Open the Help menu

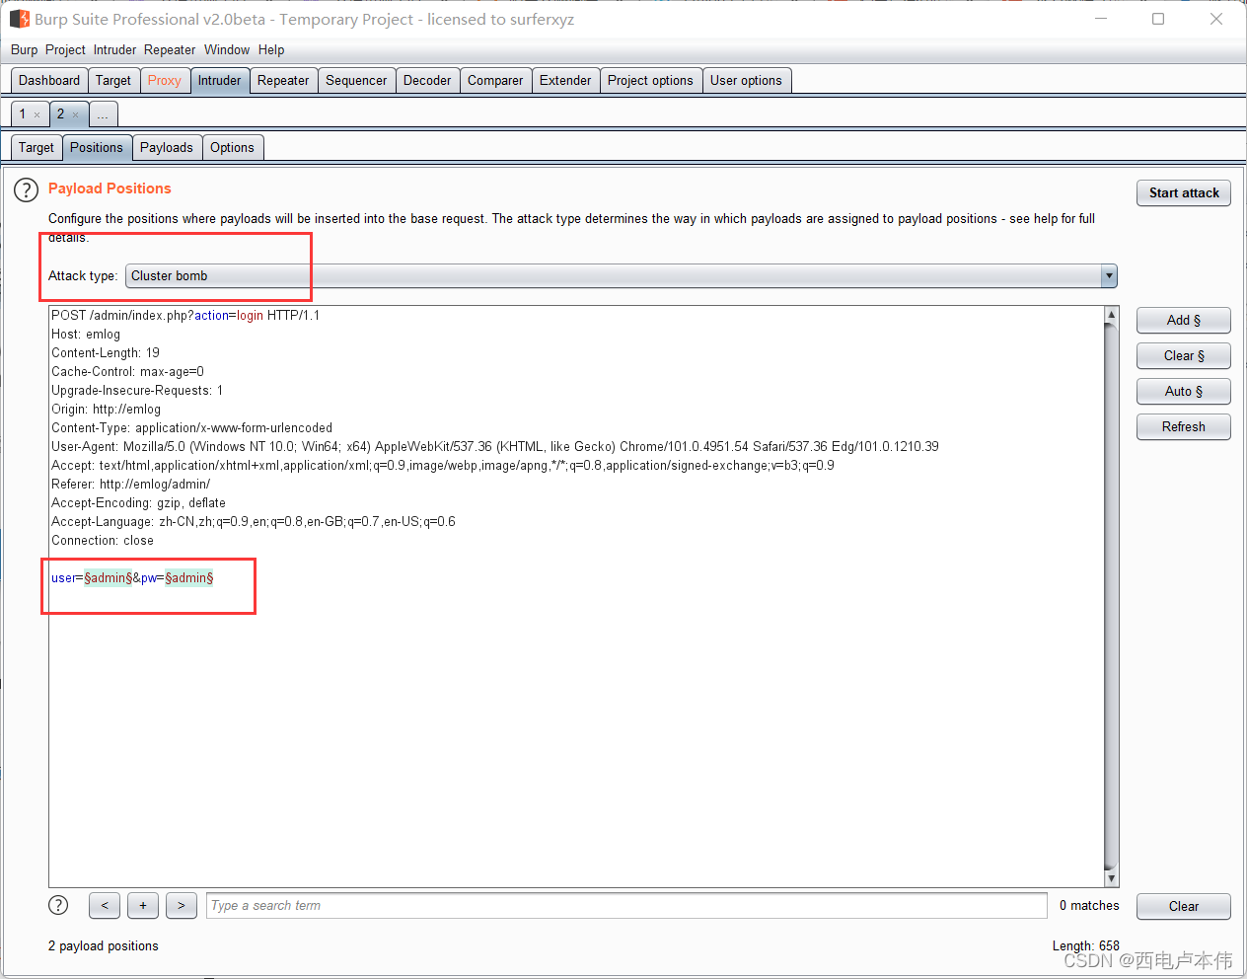[271, 49]
